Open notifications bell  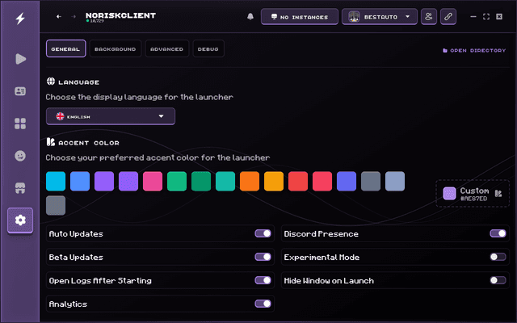(x=250, y=16)
